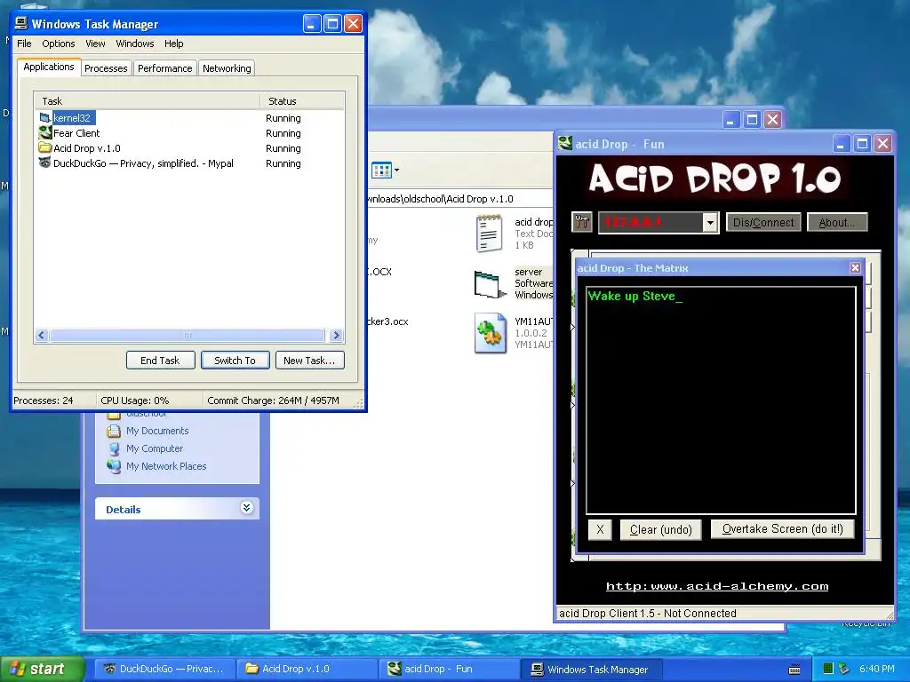Expand the Details panel chevron
Image resolution: width=910 pixels, height=682 pixels.
[x=247, y=508]
